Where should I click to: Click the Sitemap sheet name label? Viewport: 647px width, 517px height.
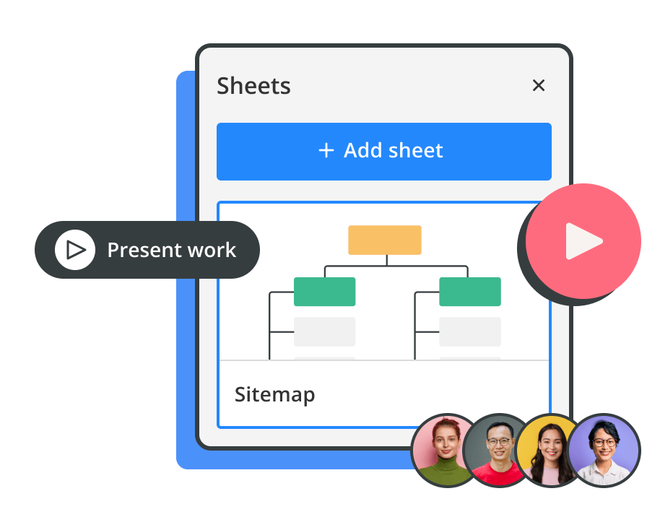click(x=274, y=395)
